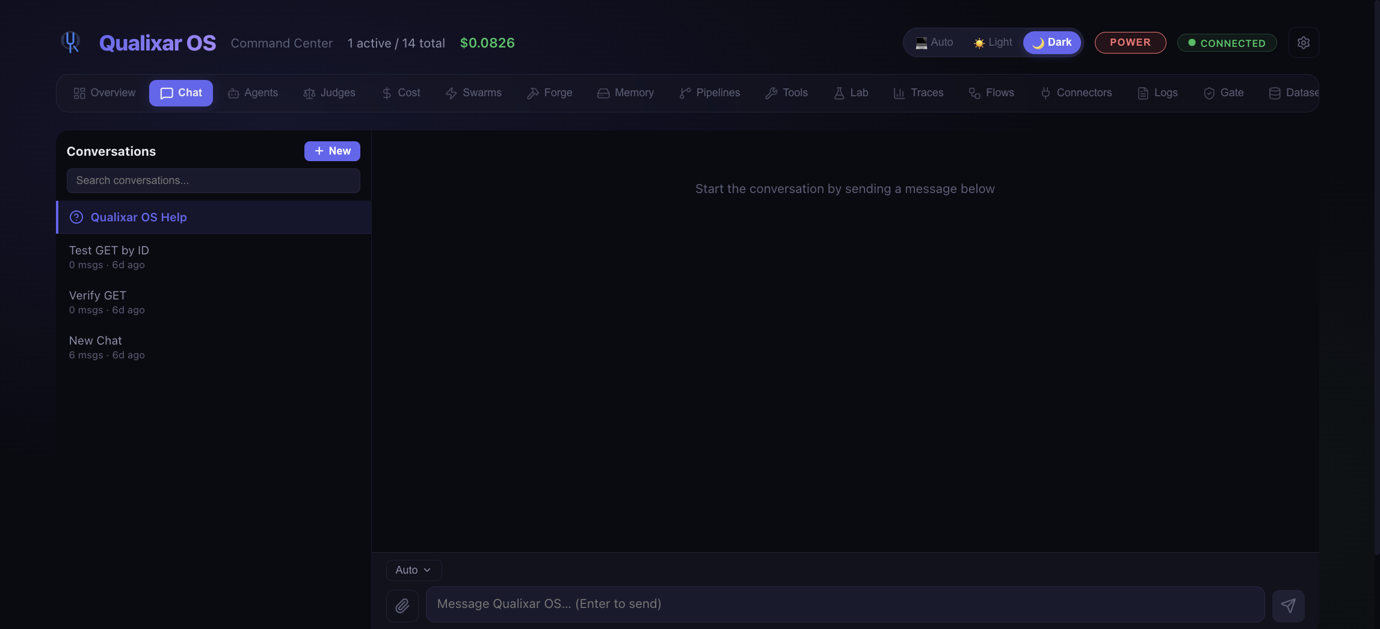Click the Judges scales icon
The image size is (1380, 629).
pos(309,93)
